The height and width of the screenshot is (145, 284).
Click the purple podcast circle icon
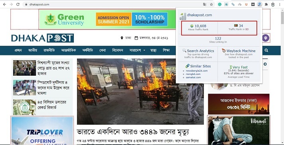(266, 38)
